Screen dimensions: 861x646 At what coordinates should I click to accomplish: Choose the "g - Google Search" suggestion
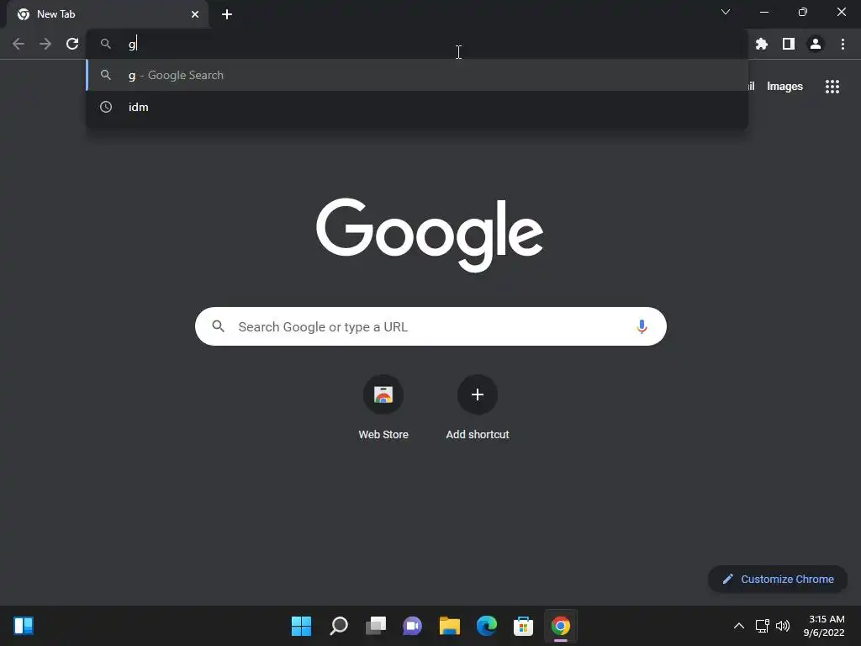coord(417,75)
